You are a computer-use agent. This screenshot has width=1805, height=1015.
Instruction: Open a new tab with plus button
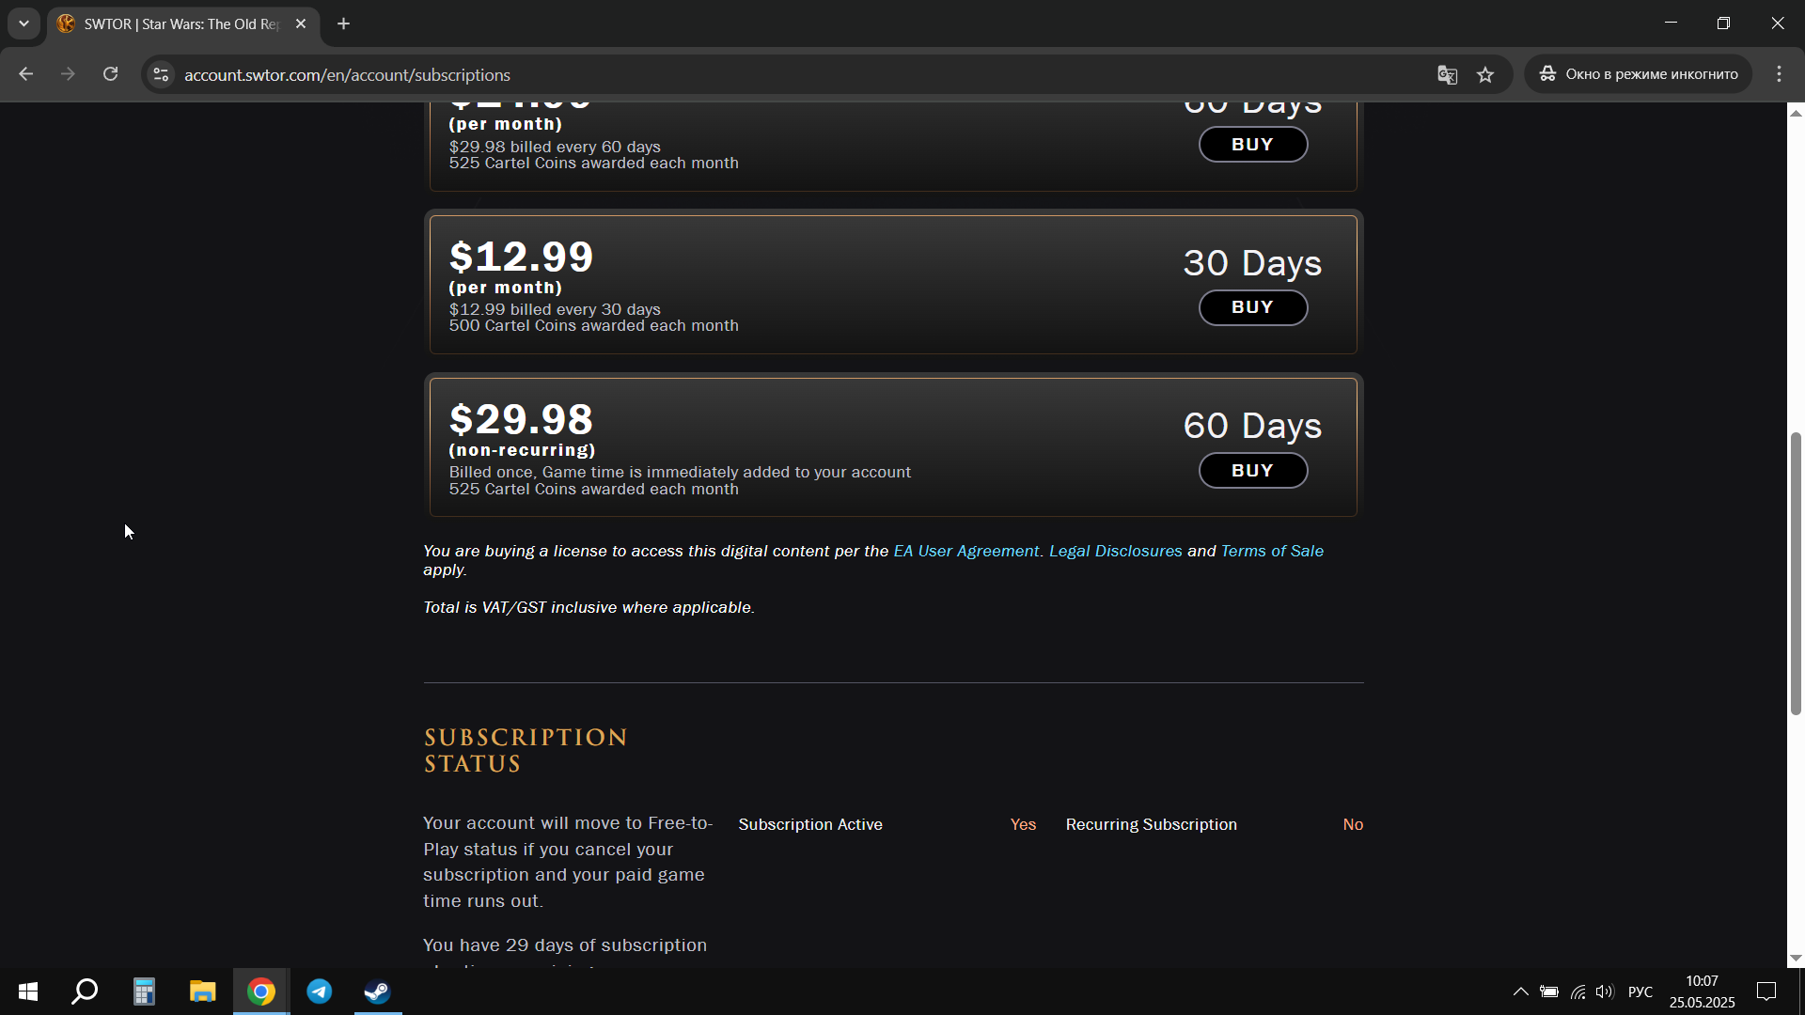[344, 24]
